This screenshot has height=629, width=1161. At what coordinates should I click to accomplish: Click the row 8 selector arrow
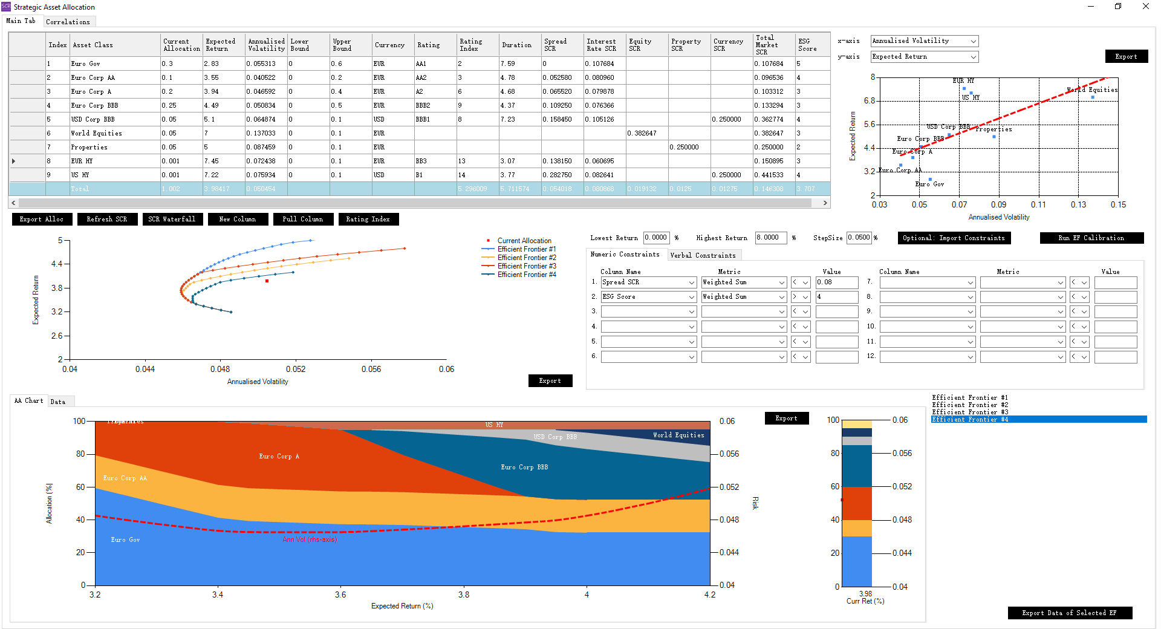coord(14,161)
